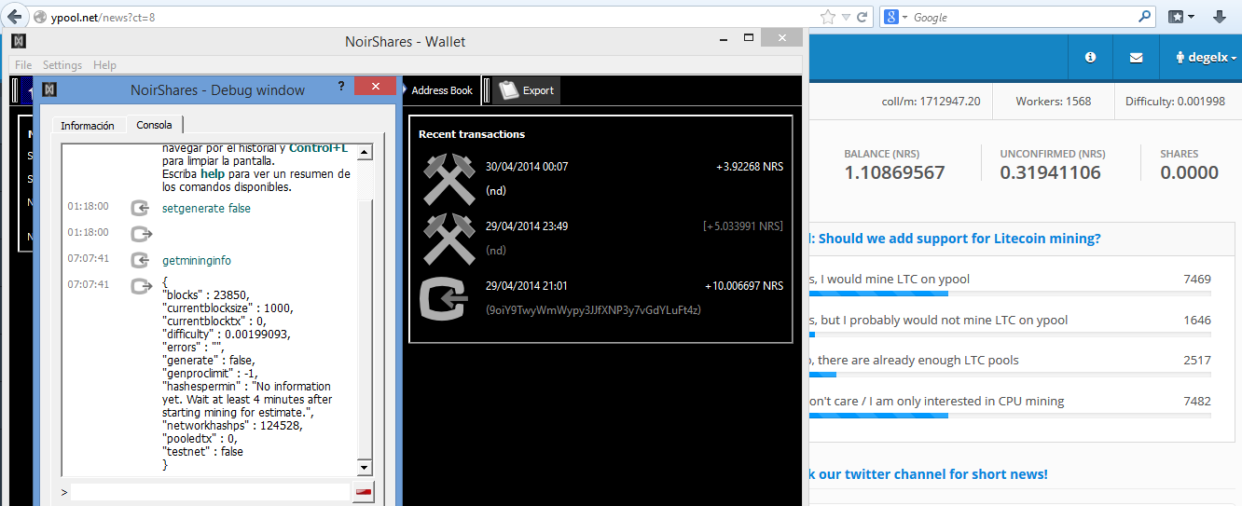1242x506 pixels.
Task: Click amount [+5.033991 NRS]
Action: 743,226
